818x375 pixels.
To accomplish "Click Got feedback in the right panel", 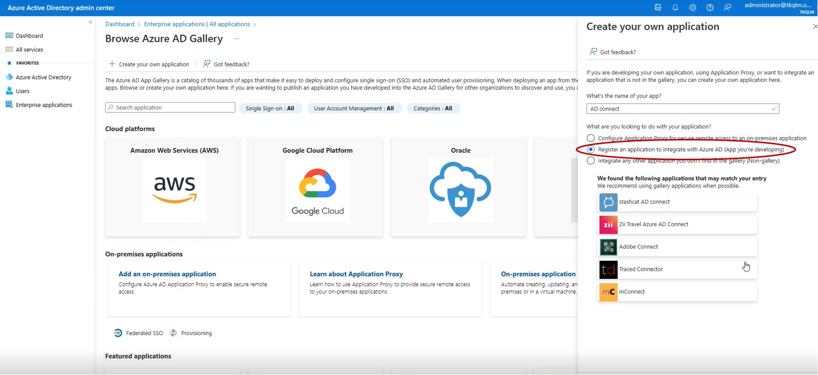I will (x=613, y=52).
